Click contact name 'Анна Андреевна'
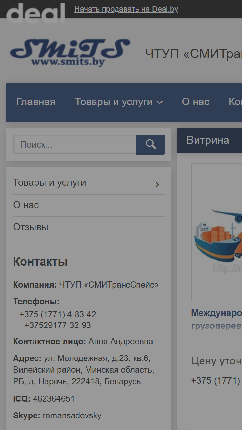The height and width of the screenshot is (430, 242). click(x=121, y=342)
